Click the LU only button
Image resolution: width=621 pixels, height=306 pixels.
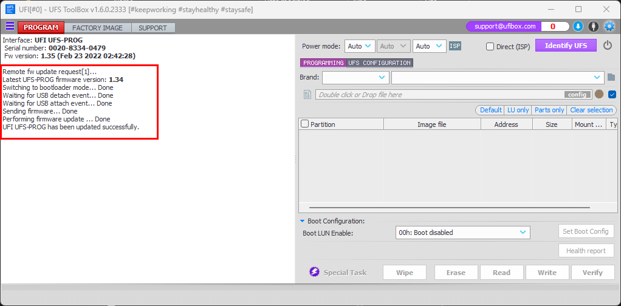click(518, 110)
